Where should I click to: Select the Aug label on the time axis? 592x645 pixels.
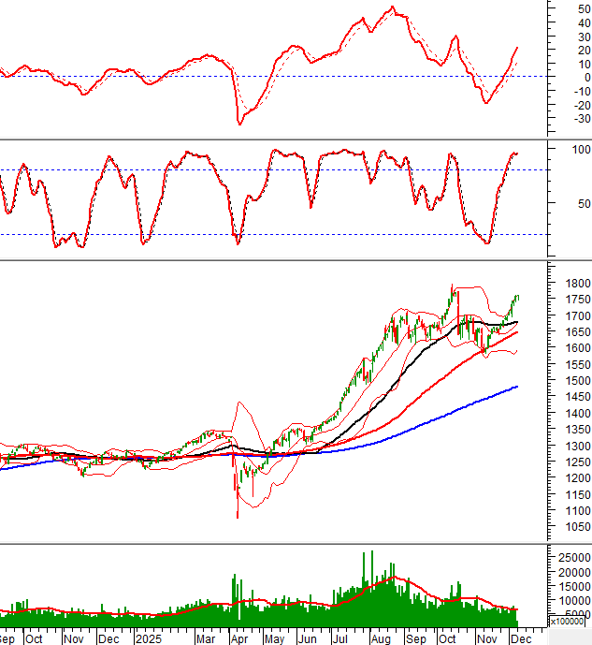[380, 639]
